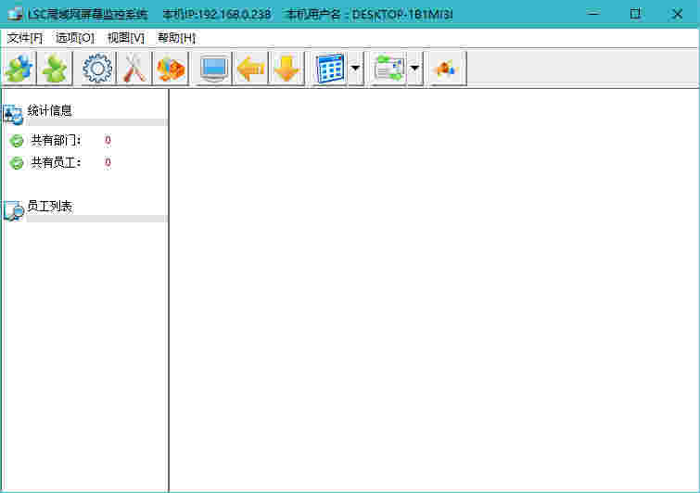Viewport: 700px width, 493px height.
Task: Select the 统计信息 panel header
Action: 50,110
